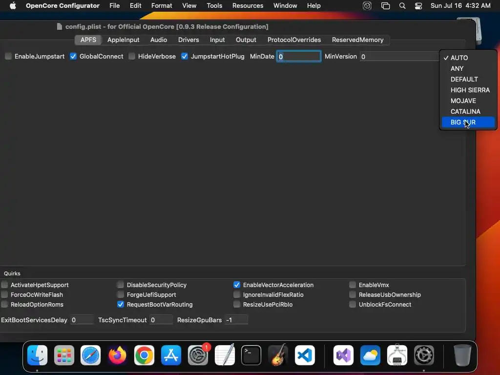Enable the ActivateHpetSupport quirk
The image size is (500, 375).
[4, 285]
